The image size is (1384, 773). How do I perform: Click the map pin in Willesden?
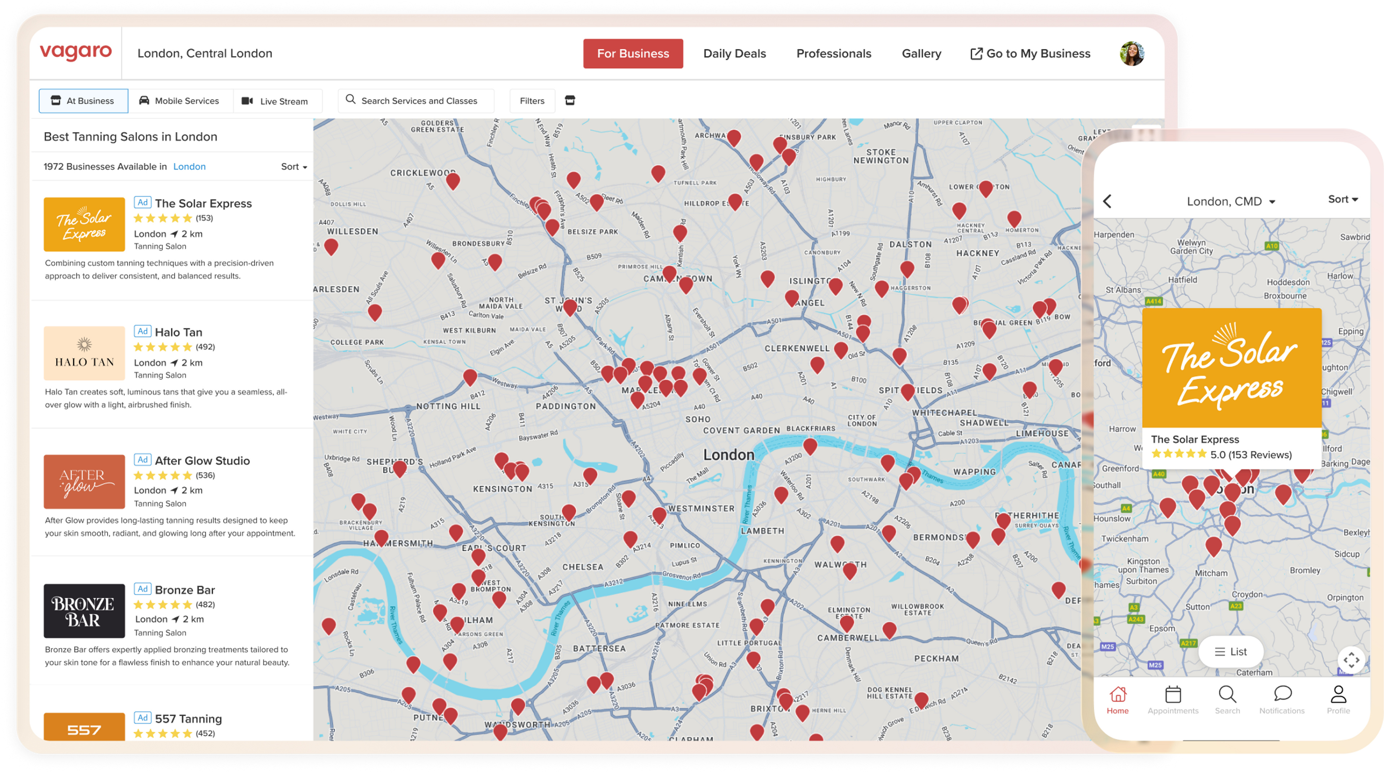coord(331,247)
